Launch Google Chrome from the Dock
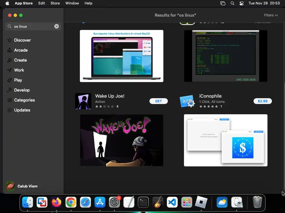 coord(71,202)
